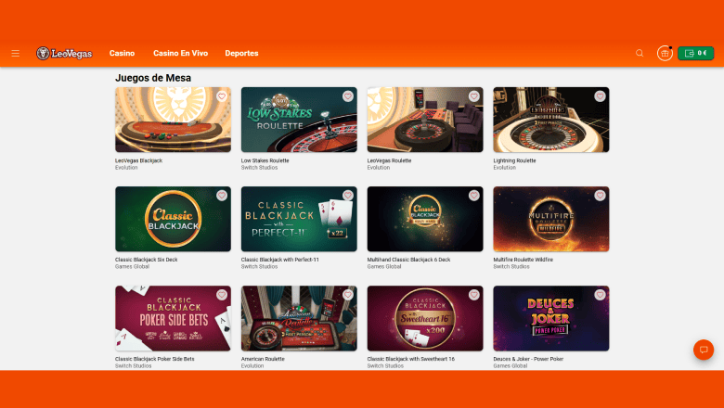Open Multihand Classic Blackjack 6 Deck thumbnail
The image size is (724, 408).
425,219
